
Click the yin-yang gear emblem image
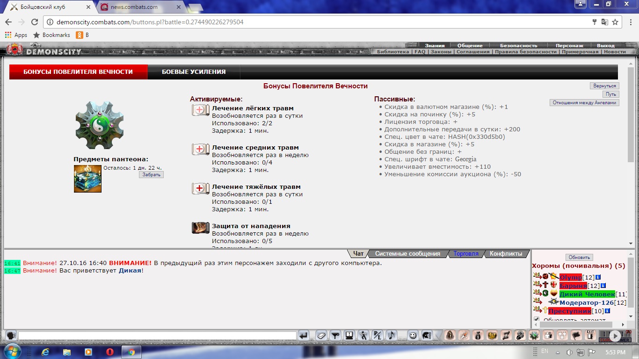(x=100, y=125)
